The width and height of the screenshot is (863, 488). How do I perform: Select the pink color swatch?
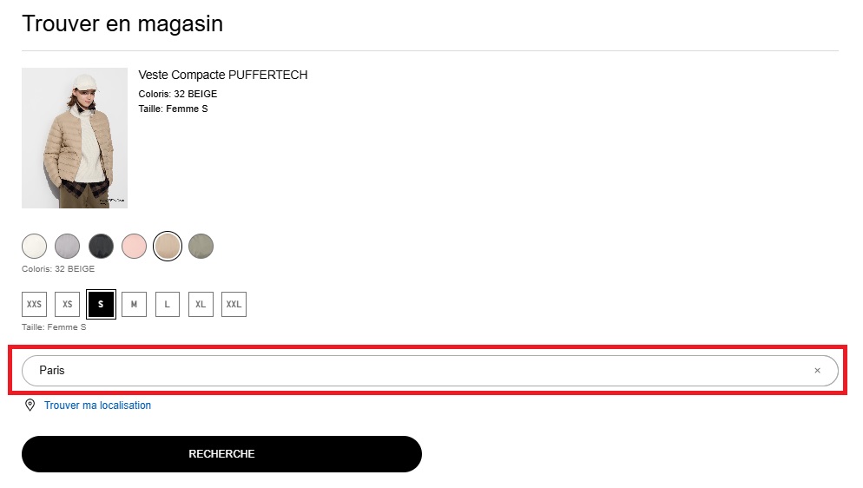tap(134, 247)
